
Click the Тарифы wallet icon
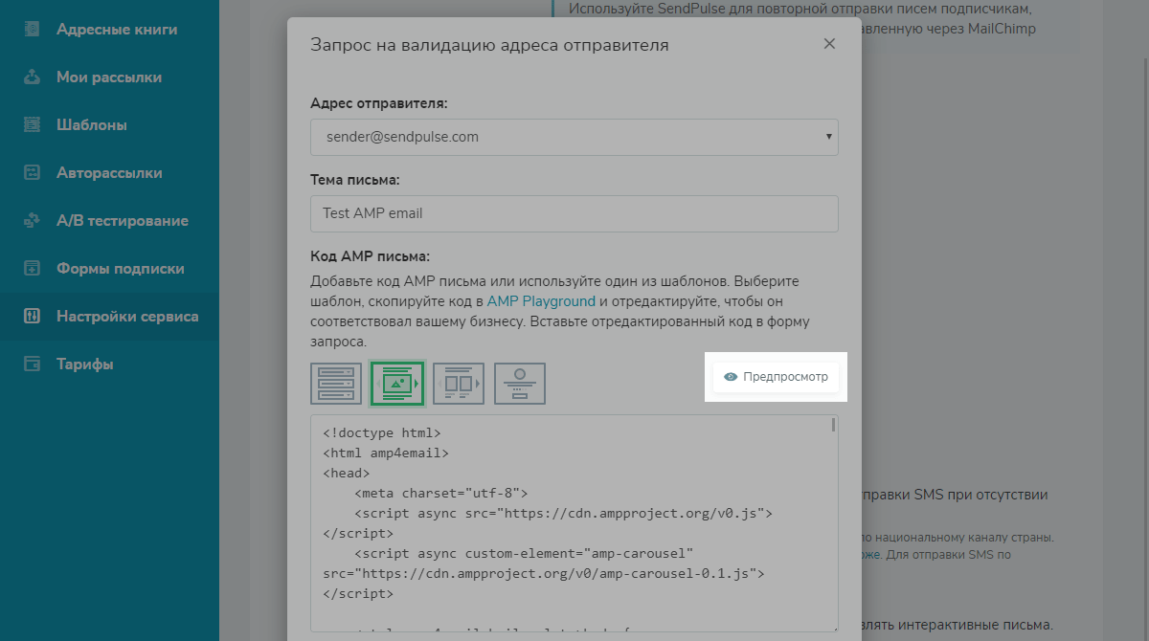(33, 365)
